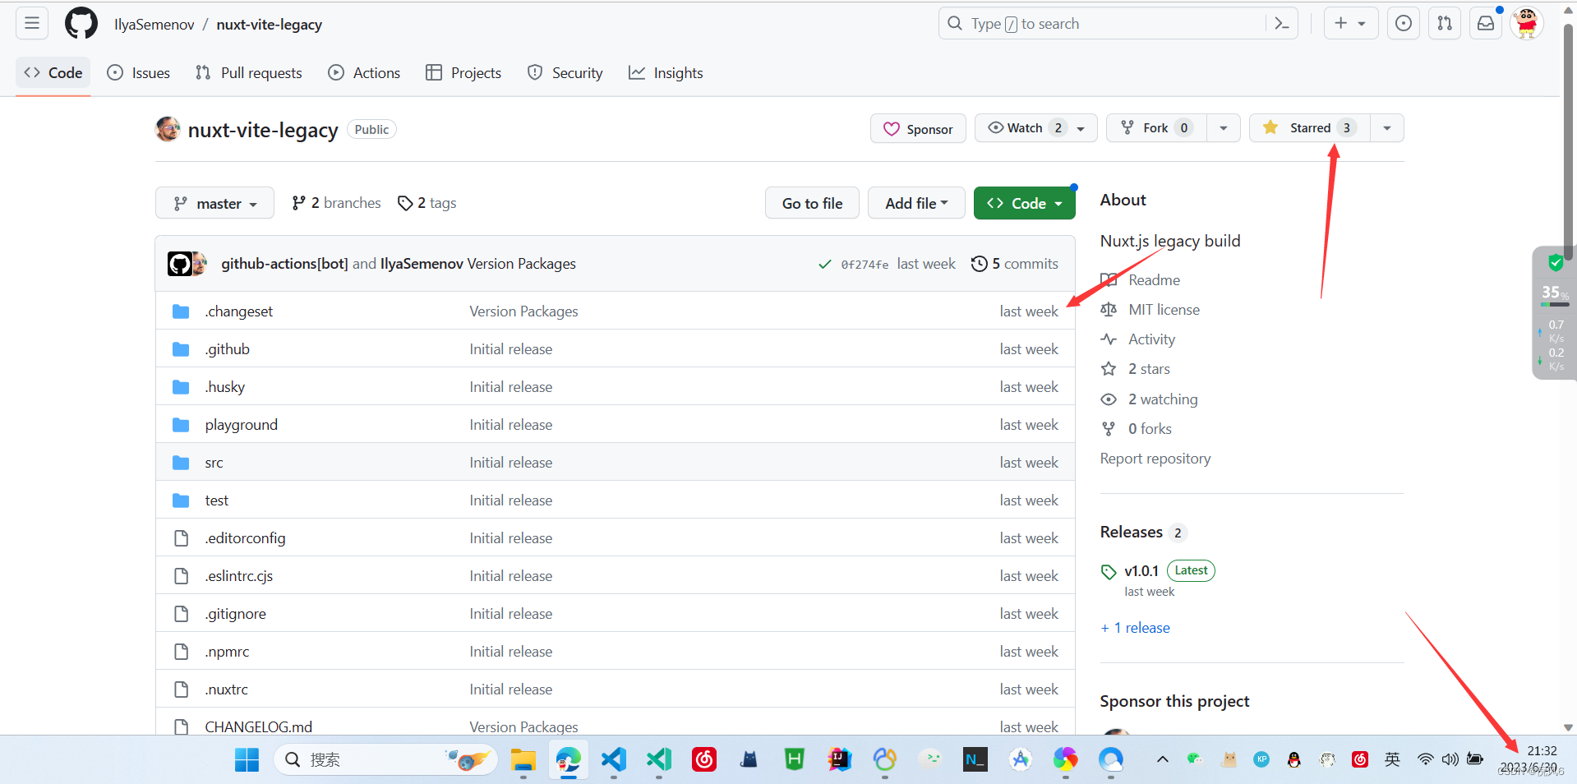Click the Sponsor heart button
The width and height of the screenshot is (1577, 784).
tap(918, 129)
